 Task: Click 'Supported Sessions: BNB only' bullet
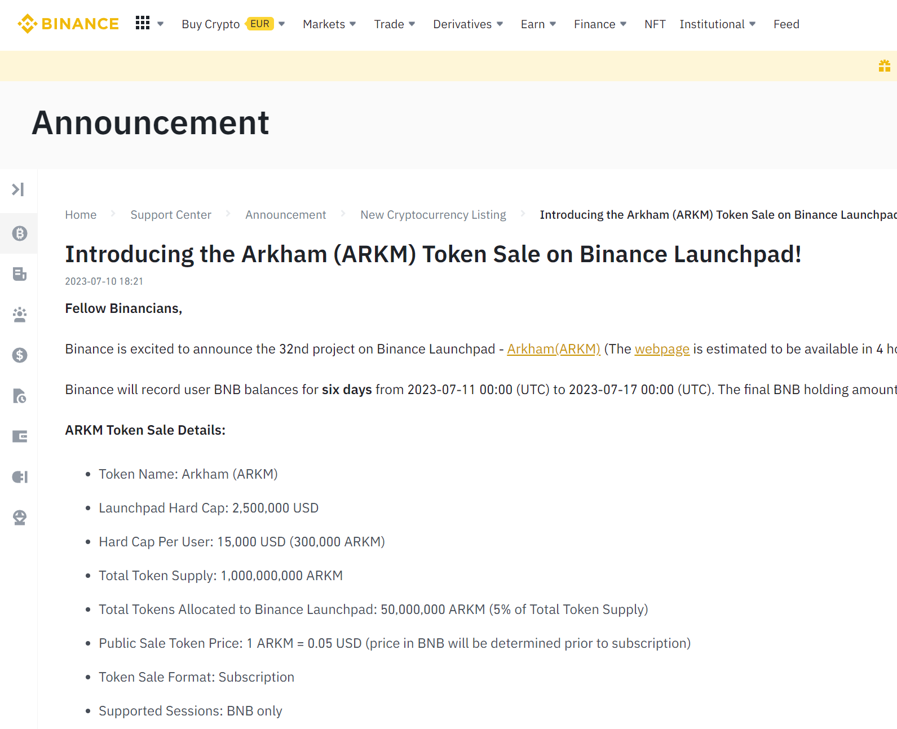pyautogui.click(x=191, y=711)
